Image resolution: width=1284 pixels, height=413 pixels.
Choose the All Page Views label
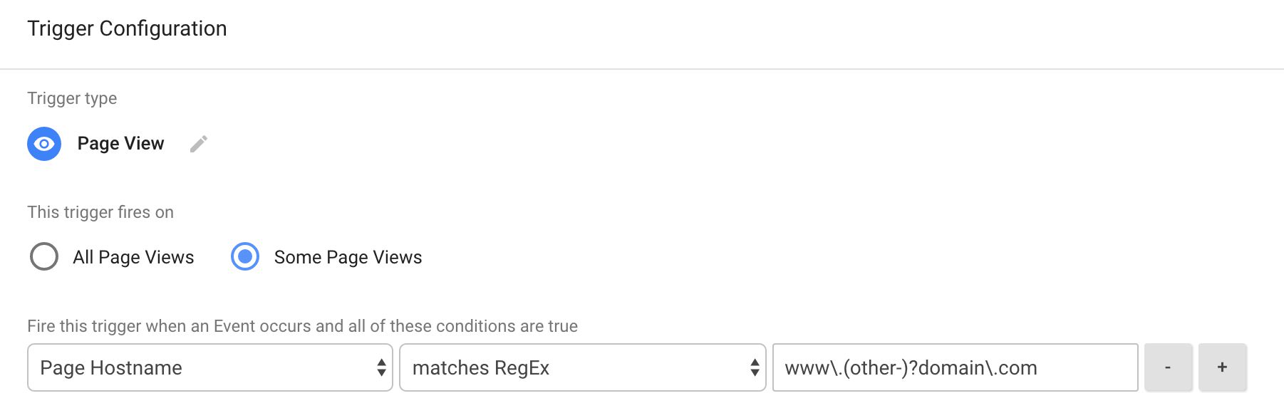pyautogui.click(x=133, y=257)
